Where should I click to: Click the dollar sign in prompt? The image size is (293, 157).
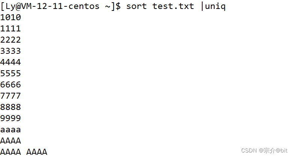click(118, 6)
